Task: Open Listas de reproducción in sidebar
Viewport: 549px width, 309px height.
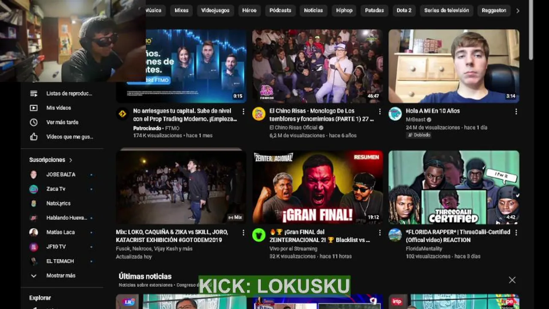Action: (x=62, y=93)
